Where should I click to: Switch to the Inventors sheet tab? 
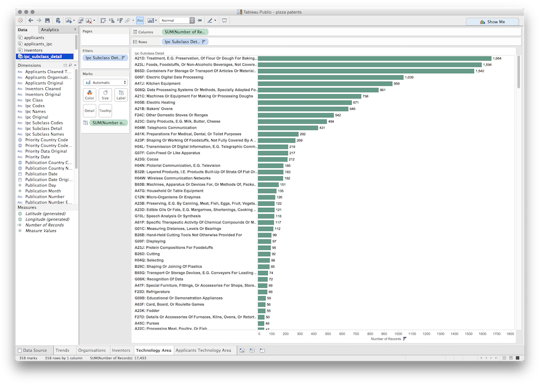[120, 350]
